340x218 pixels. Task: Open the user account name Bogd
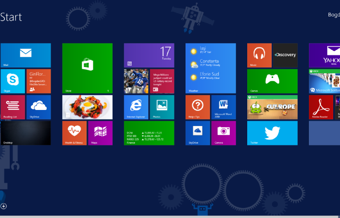(334, 15)
